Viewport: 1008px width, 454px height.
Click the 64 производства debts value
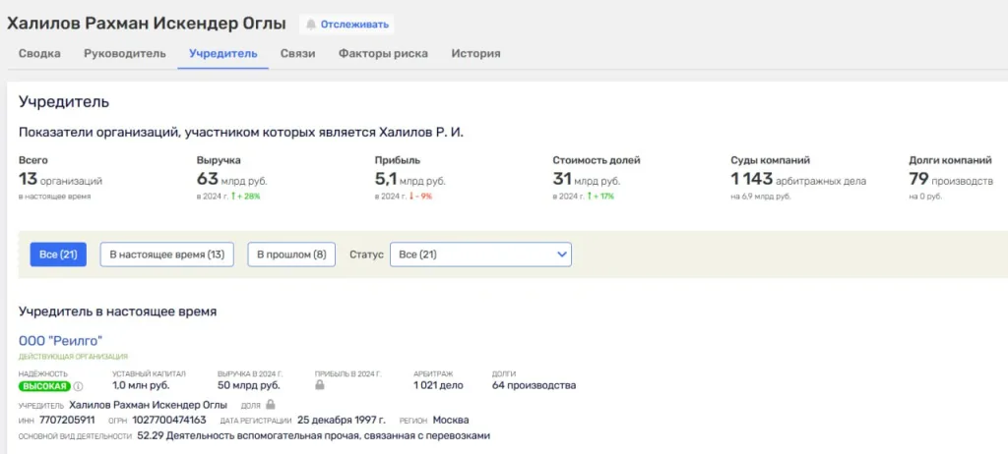pos(534,386)
